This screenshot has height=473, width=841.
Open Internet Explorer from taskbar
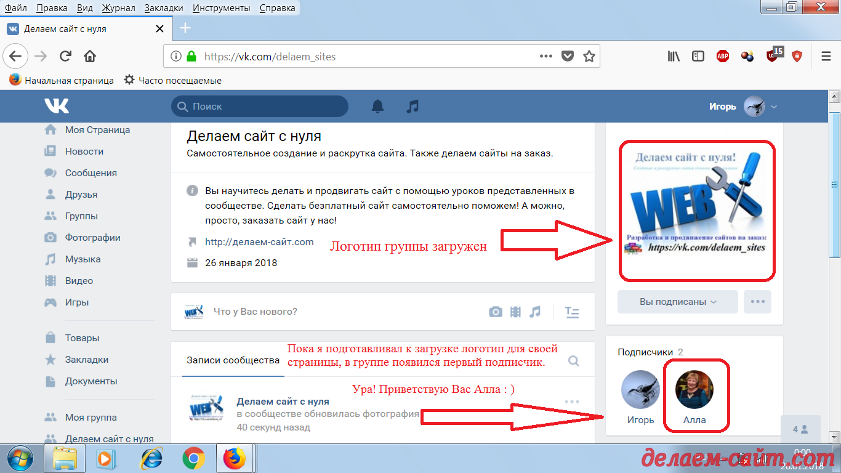[151, 459]
